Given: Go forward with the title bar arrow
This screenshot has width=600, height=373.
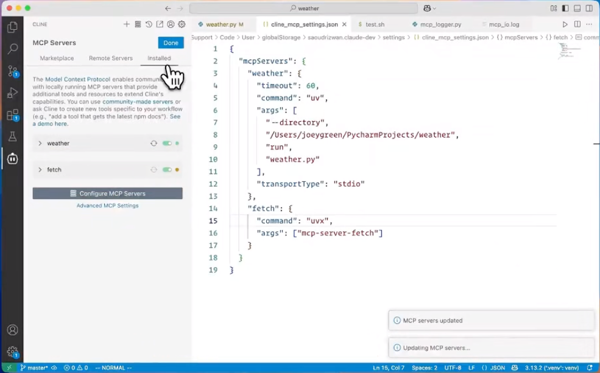Looking at the screenshot, I should [x=180, y=8].
